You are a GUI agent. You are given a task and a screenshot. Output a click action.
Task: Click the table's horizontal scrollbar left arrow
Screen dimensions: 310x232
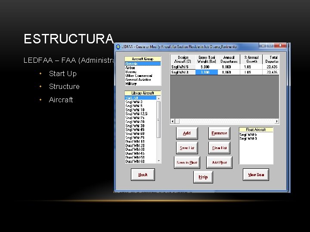tap(172, 121)
